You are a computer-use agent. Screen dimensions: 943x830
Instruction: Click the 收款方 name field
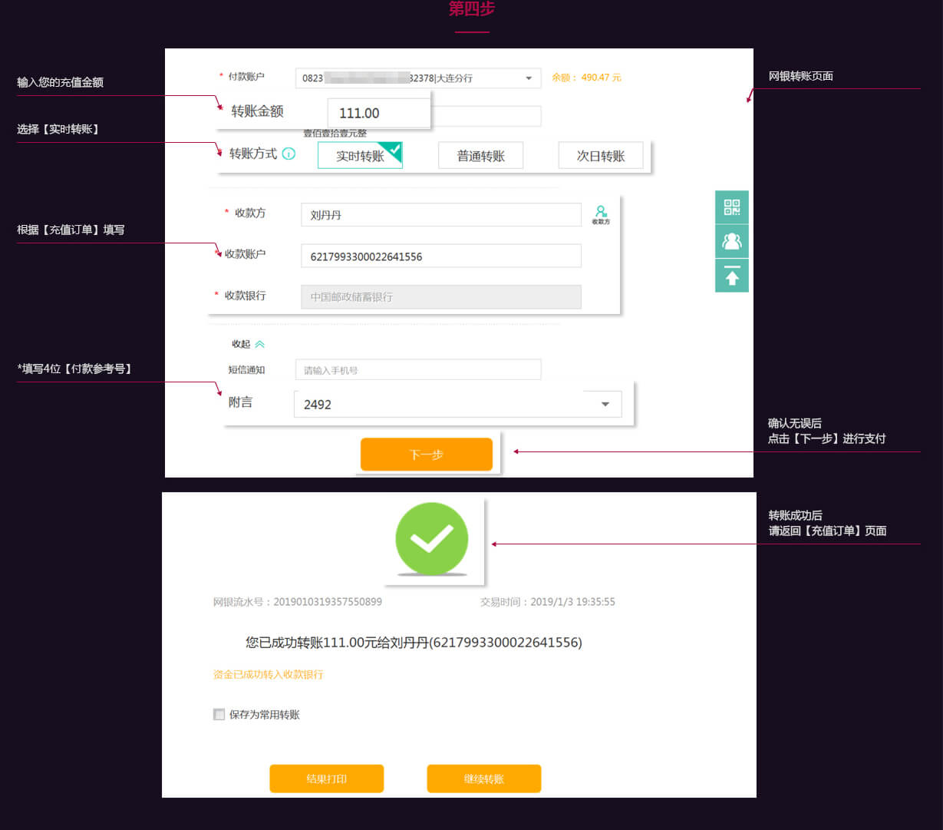tap(440, 215)
